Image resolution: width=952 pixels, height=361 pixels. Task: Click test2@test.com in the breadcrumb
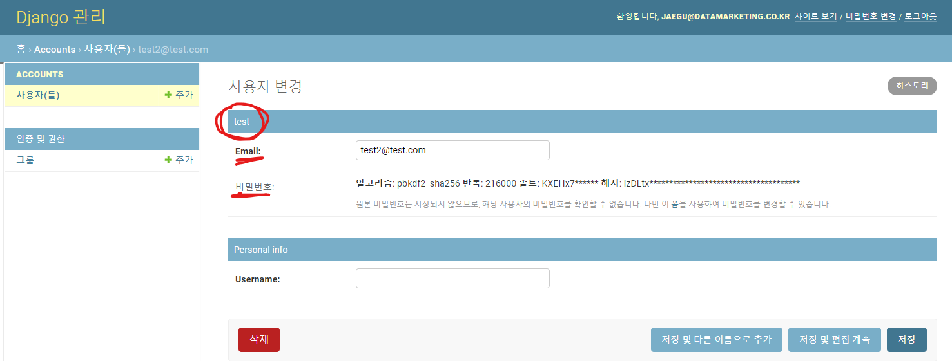tap(173, 50)
